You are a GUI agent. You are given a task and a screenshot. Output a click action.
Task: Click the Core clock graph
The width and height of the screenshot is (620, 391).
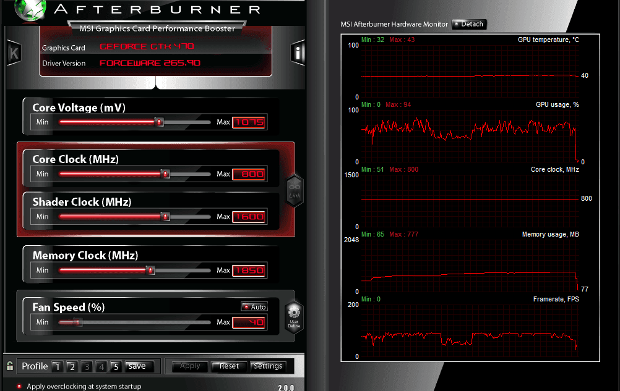[x=470, y=200]
